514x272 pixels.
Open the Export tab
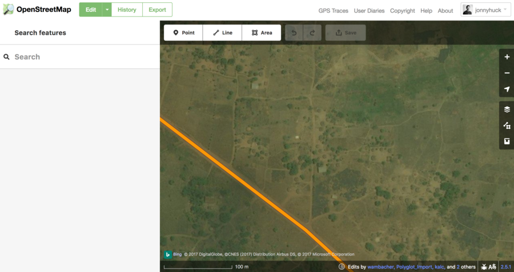pos(158,10)
